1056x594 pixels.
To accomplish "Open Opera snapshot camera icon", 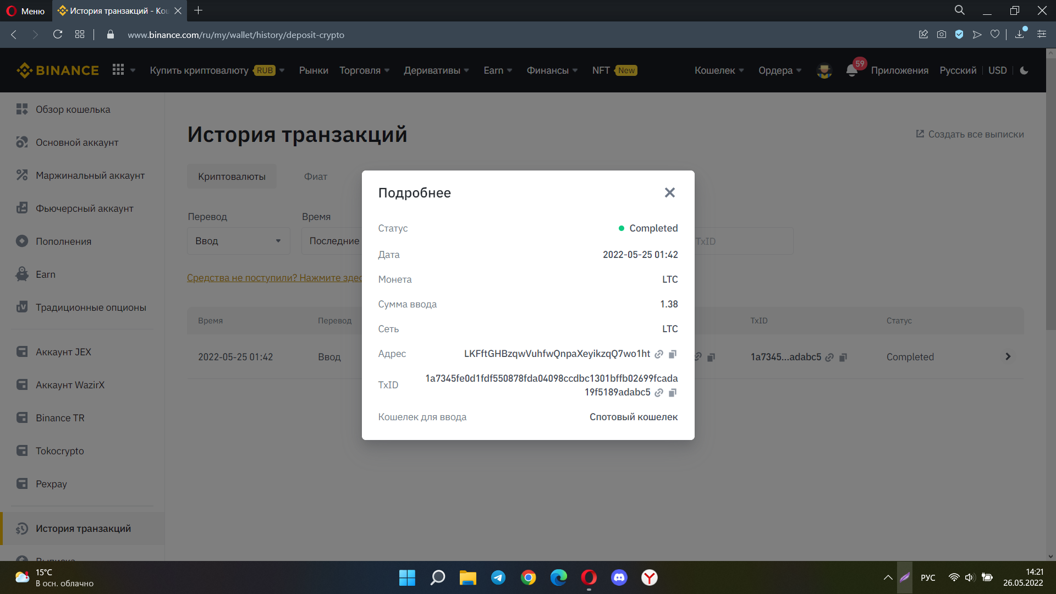I will click(x=942, y=35).
